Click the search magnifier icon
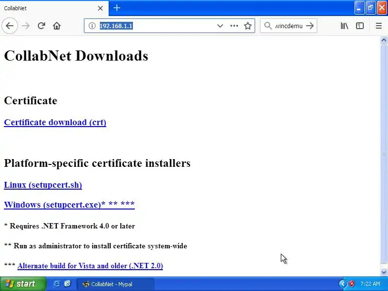 click(x=268, y=26)
